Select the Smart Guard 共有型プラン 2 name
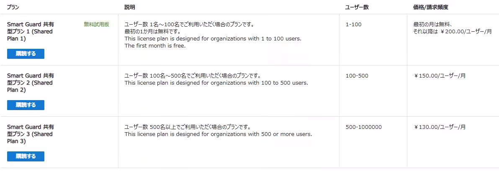 click(30, 83)
